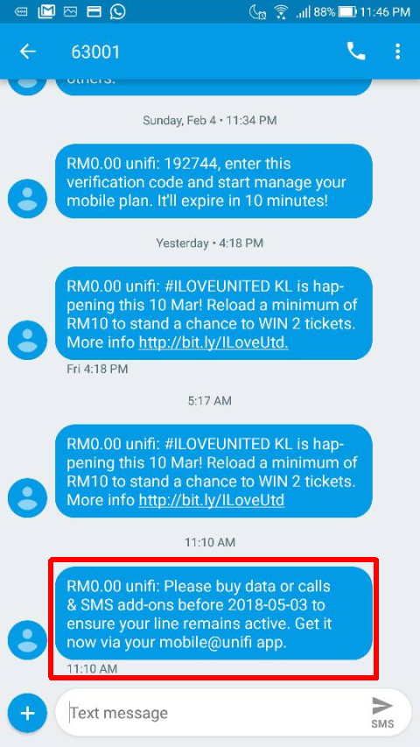
Task: Tap the Text message input field
Action: (214, 713)
